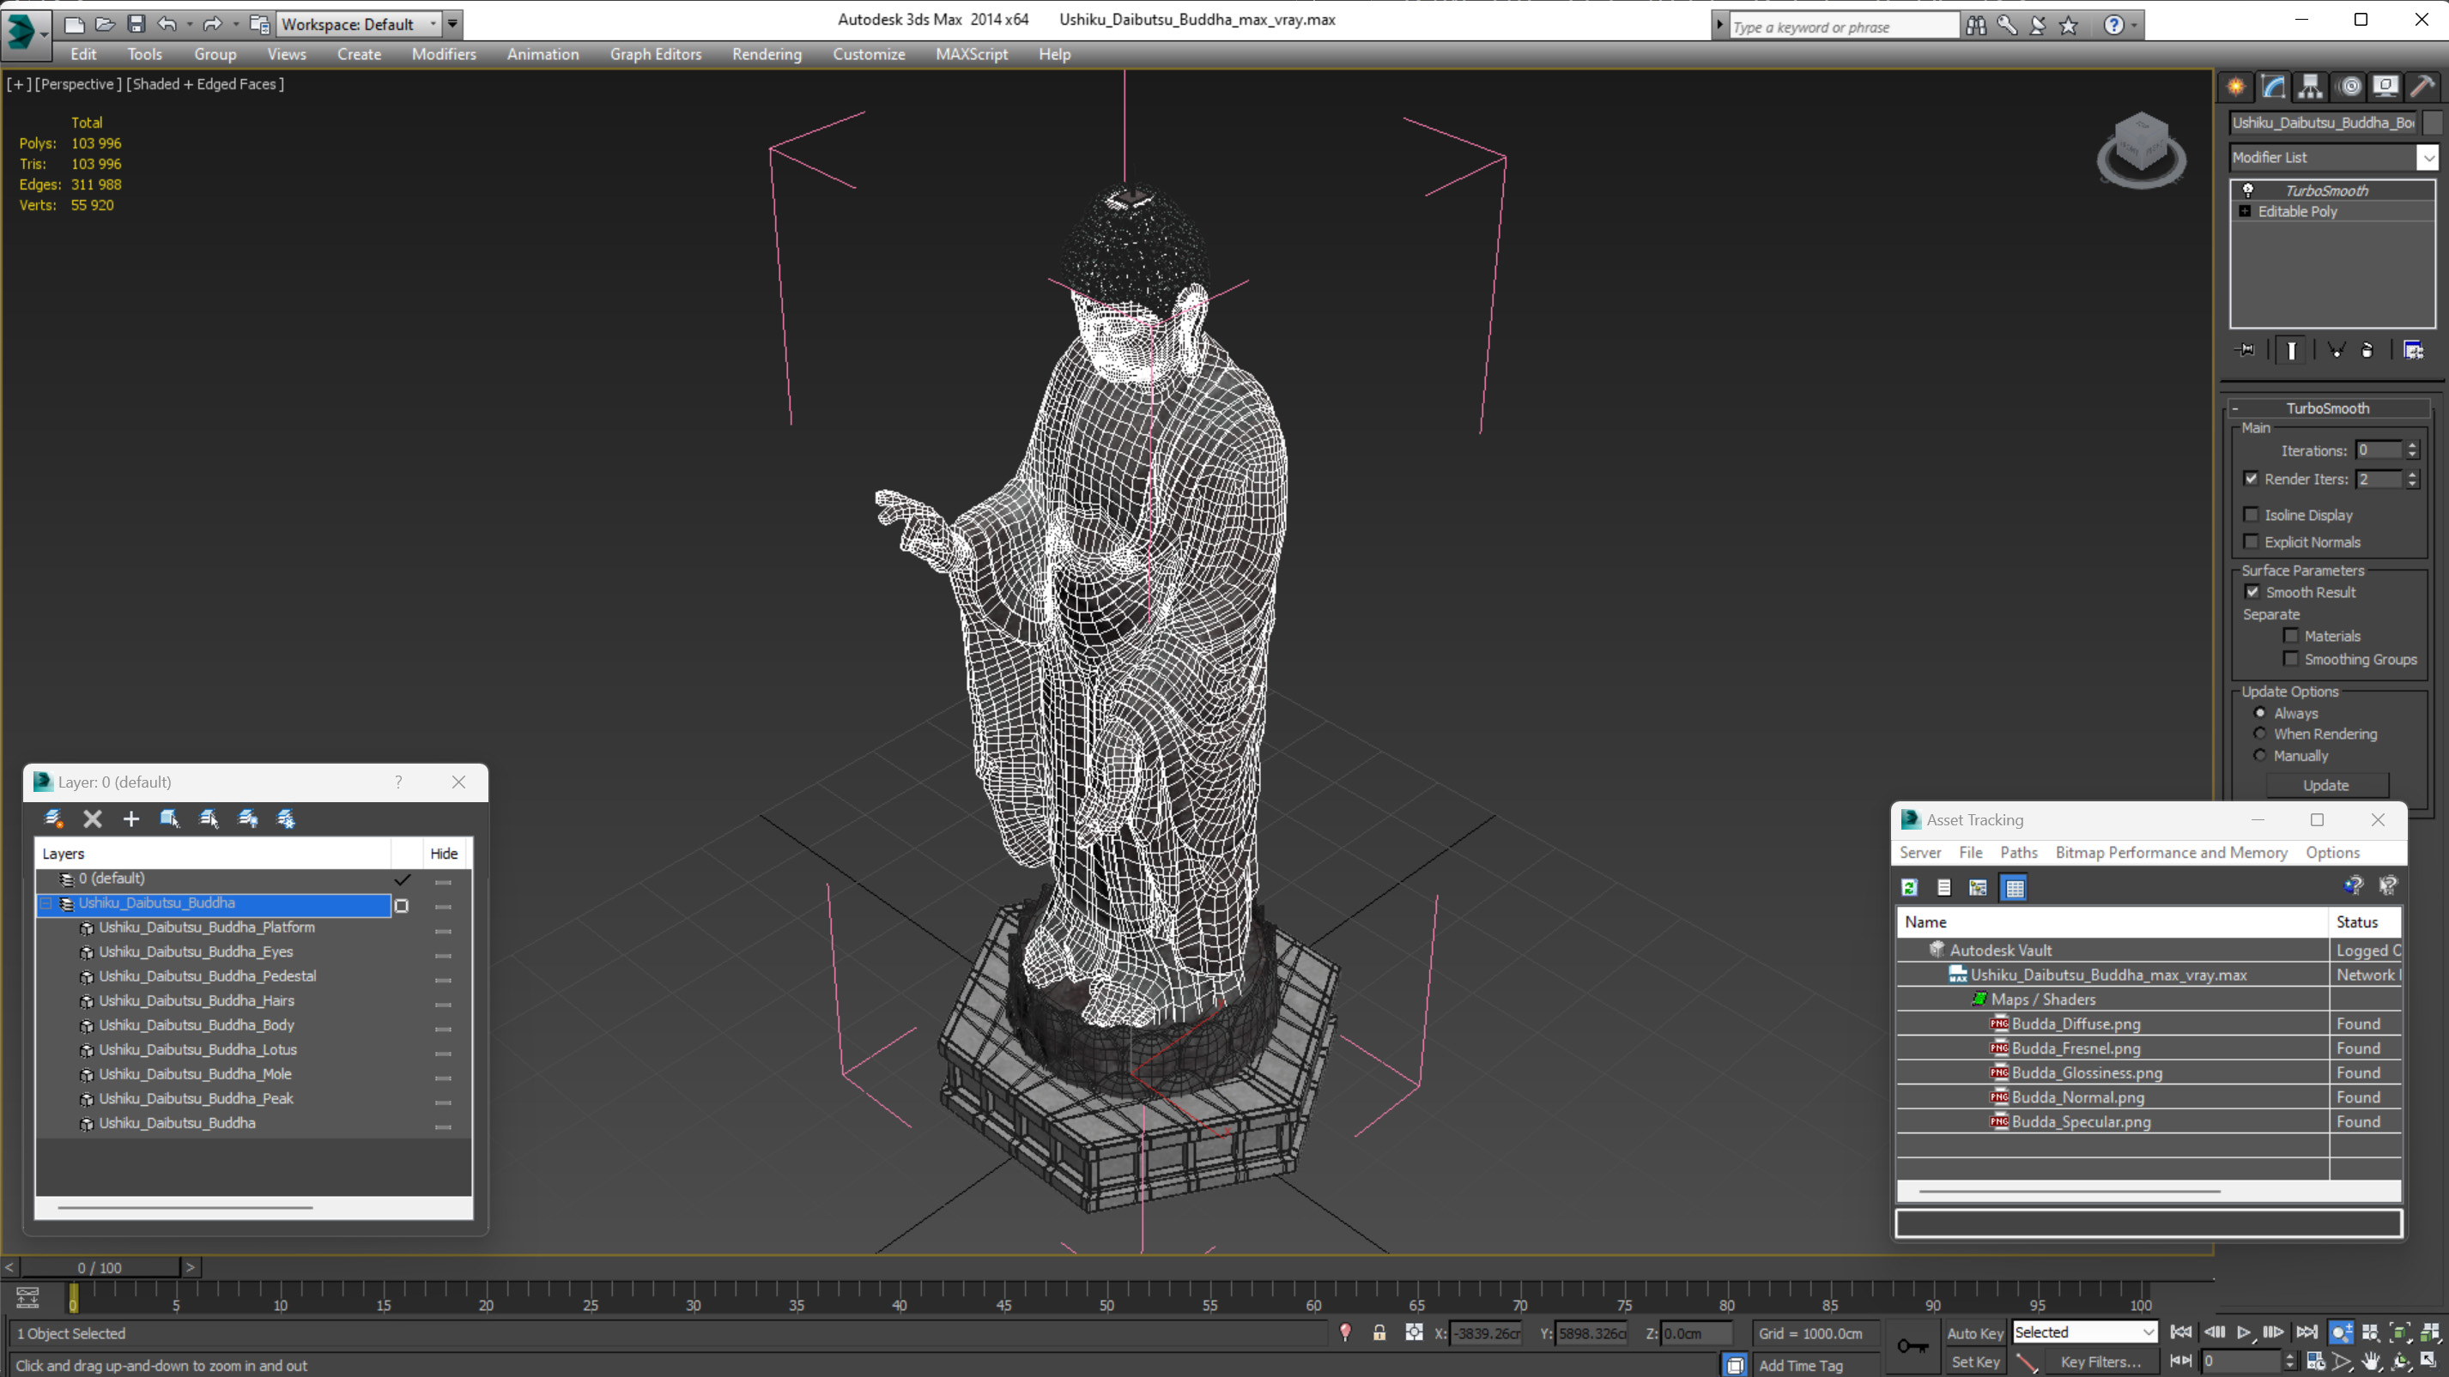The width and height of the screenshot is (2449, 1377).
Task: Toggle the Render Iters checkbox
Action: [x=2251, y=479]
